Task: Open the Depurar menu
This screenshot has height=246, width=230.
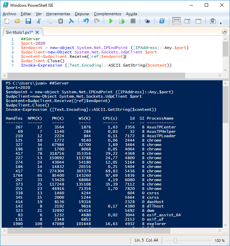Action: tap(82, 14)
